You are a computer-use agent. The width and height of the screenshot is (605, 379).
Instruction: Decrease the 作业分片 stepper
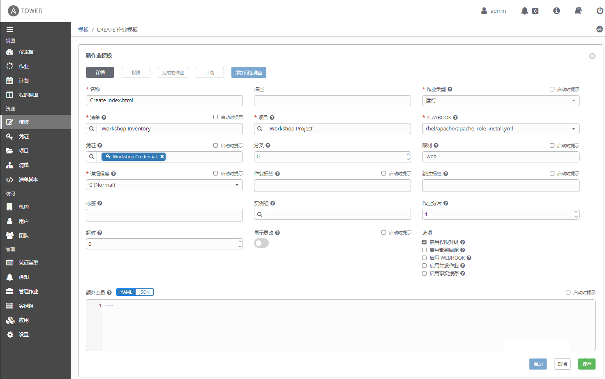576,217
